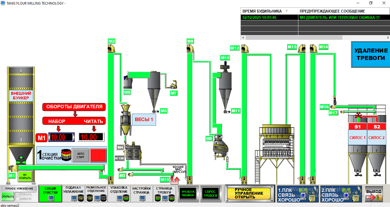Open the НАСТРОЙКИ СТРАНИЦА tab
This screenshot has width=390, height=207.
(141, 194)
